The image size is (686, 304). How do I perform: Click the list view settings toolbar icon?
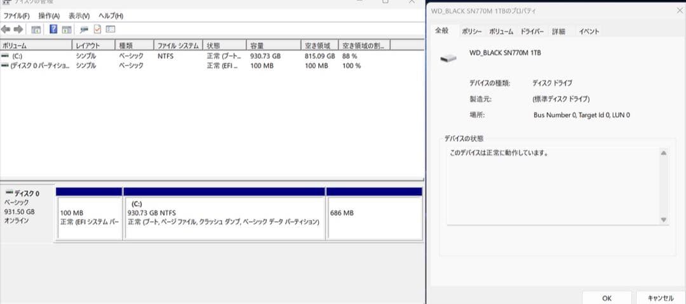[111, 29]
